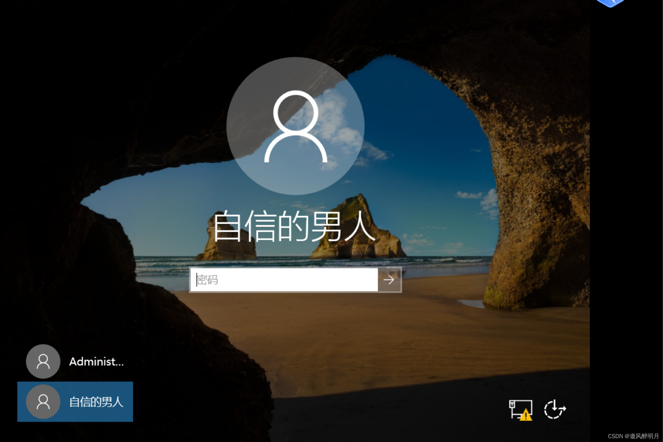Click the password input field
Image resolution: width=663 pixels, height=442 pixels.
pyautogui.click(x=284, y=279)
